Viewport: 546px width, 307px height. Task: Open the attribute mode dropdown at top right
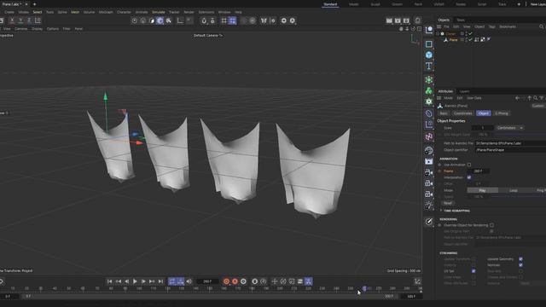[538, 106]
